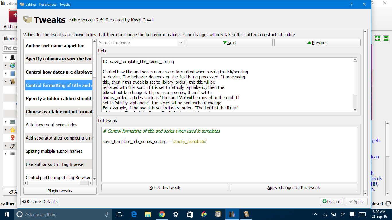Click the Previous tweak button

click(x=317, y=43)
